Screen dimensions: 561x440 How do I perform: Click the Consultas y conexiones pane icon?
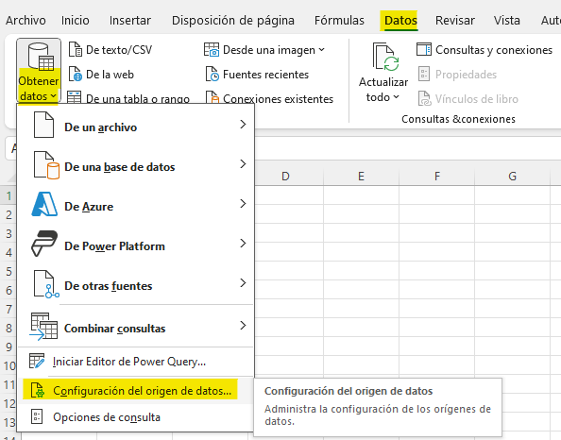[x=424, y=49]
